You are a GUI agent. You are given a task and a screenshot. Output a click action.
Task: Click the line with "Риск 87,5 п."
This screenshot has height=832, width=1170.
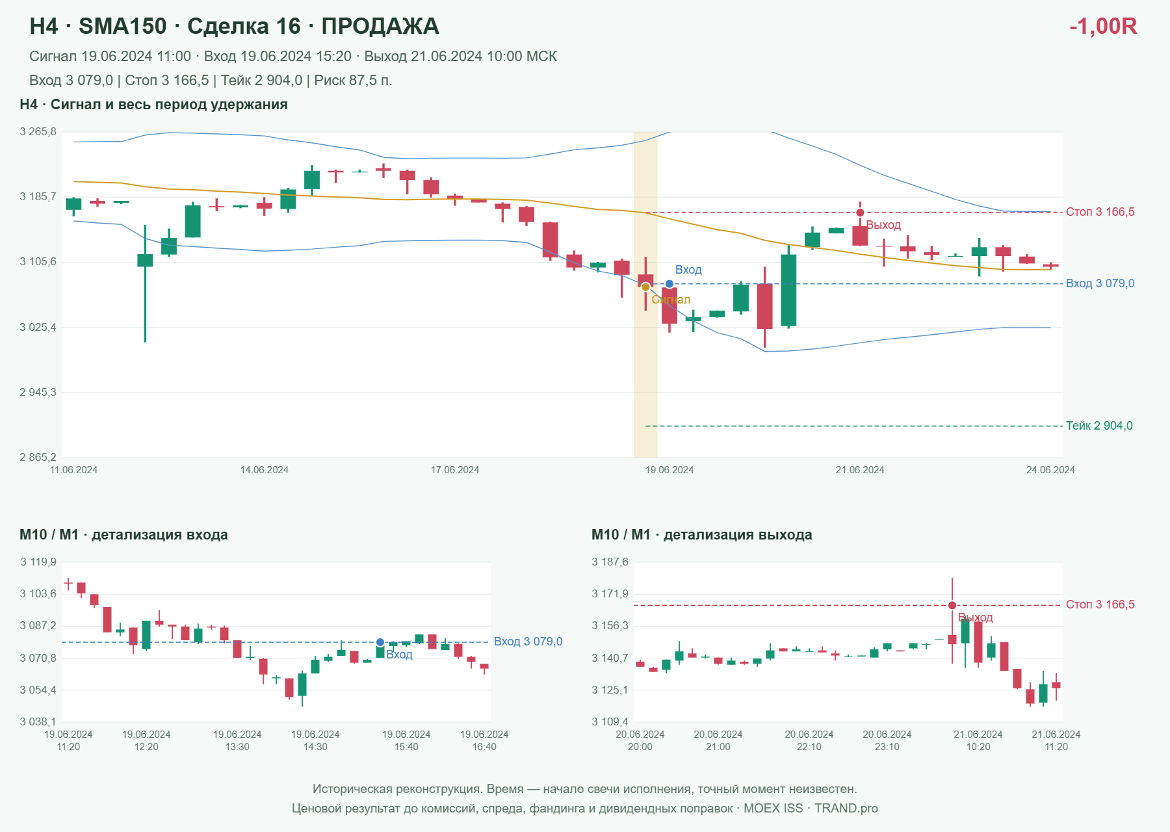pos(211,81)
